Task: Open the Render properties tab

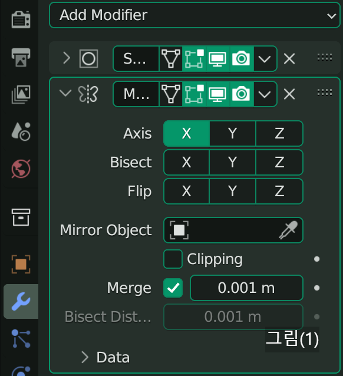Action: (x=21, y=19)
